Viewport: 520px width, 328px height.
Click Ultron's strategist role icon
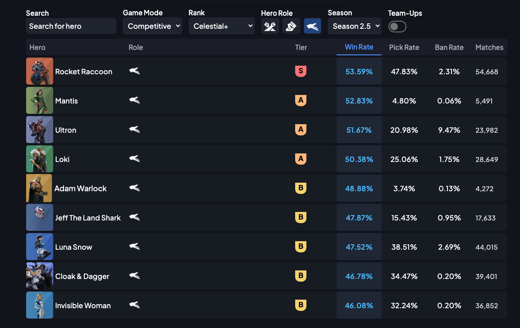click(134, 129)
